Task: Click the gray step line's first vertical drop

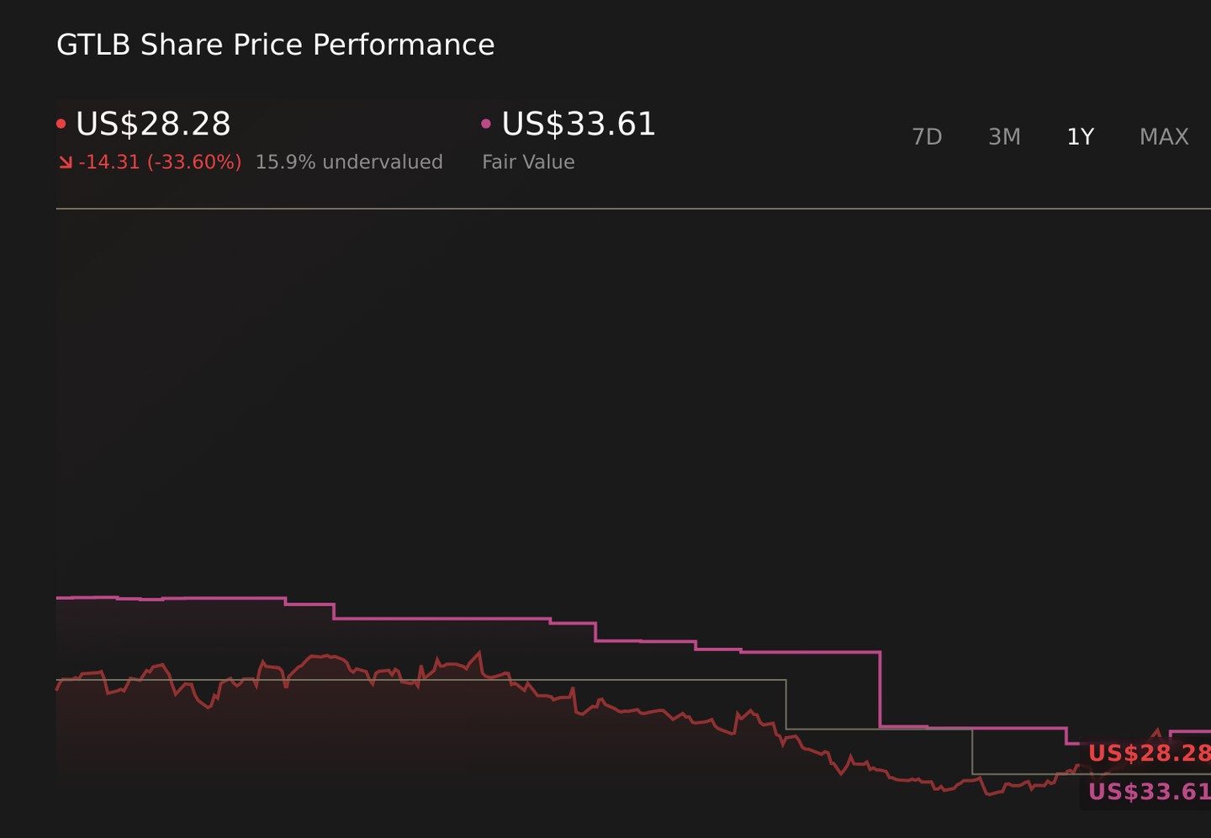Action: coord(785,704)
